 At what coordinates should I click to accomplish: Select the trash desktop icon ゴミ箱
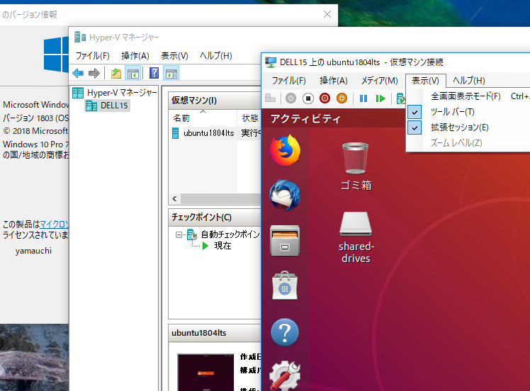click(356, 166)
